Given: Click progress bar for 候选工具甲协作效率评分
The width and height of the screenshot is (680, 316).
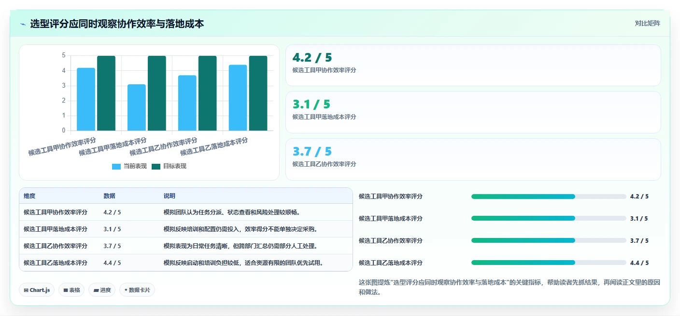Looking at the screenshot, I should [x=549, y=197].
